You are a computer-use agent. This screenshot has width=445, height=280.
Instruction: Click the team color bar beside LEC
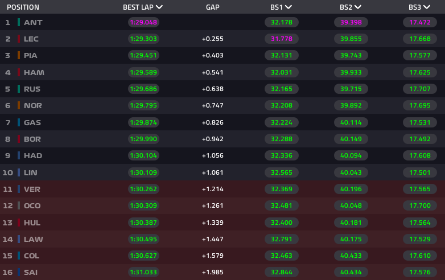coord(19,39)
